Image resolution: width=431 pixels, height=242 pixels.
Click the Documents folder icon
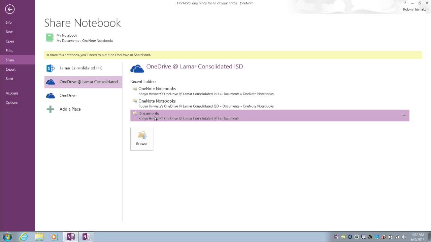pos(135,114)
